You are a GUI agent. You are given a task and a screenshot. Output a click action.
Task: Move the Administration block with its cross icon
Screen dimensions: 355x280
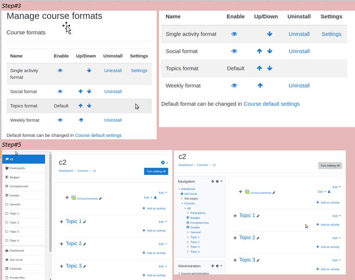click(x=213, y=266)
